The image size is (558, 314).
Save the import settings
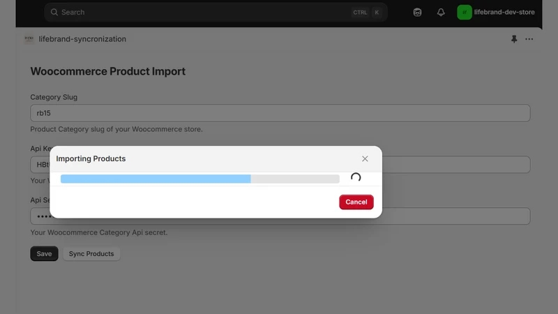44,253
